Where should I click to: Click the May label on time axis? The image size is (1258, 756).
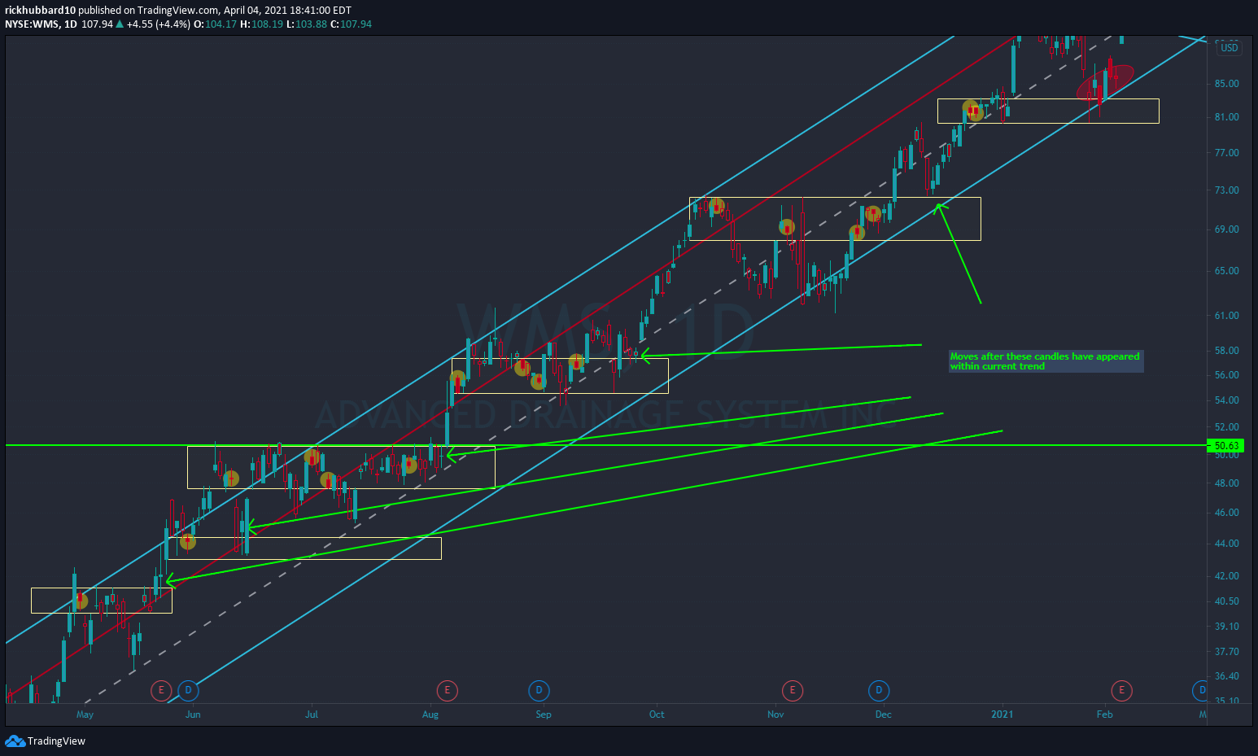(85, 714)
